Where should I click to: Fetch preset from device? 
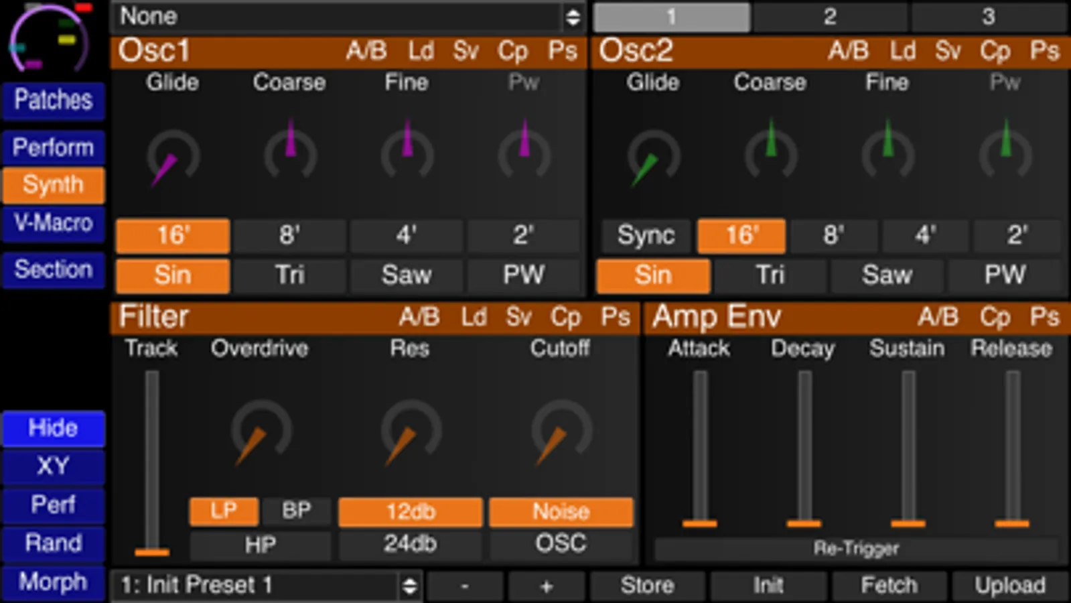coord(889,586)
